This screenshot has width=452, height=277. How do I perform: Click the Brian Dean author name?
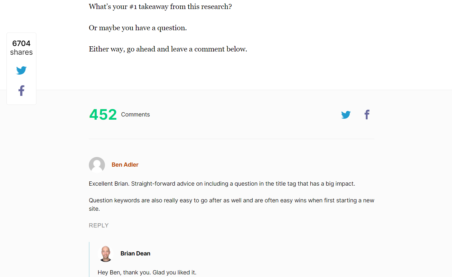pos(135,254)
